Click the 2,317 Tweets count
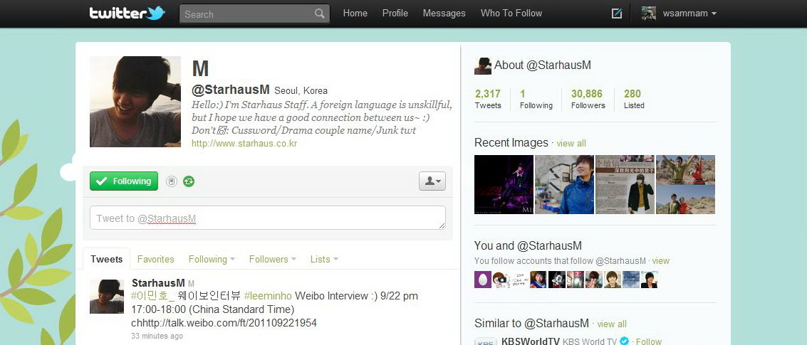Image resolution: width=807 pixels, height=345 pixels. (488, 100)
